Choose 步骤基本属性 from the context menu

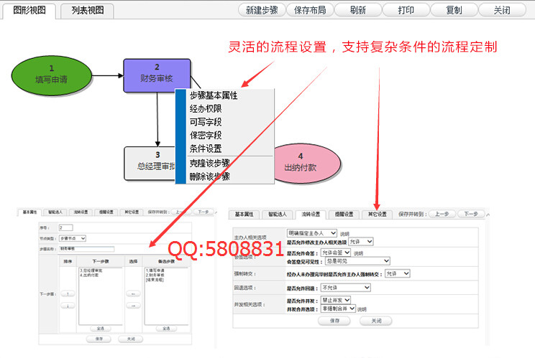[214, 95]
